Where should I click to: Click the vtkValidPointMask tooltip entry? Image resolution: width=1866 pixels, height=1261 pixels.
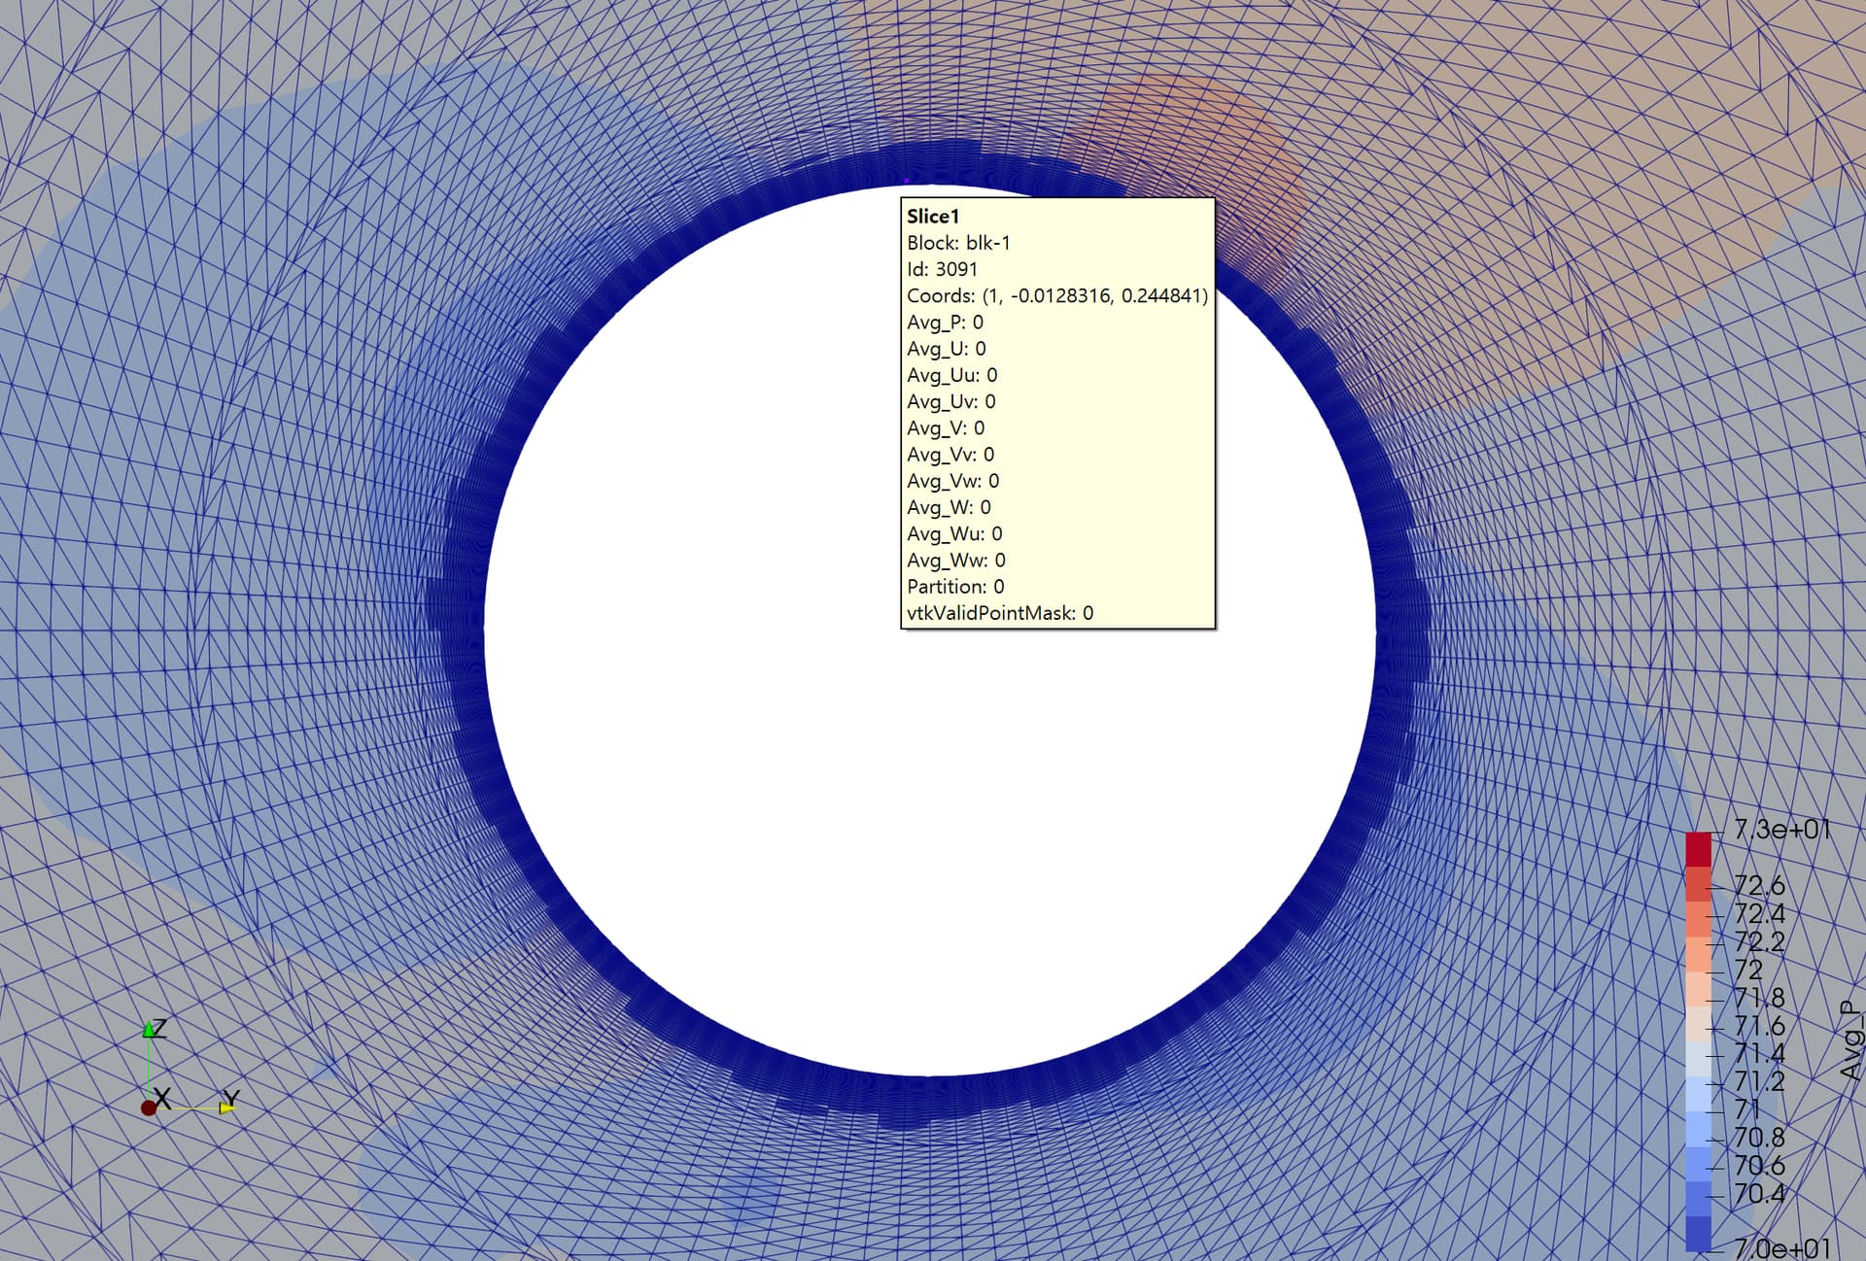point(999,613)
